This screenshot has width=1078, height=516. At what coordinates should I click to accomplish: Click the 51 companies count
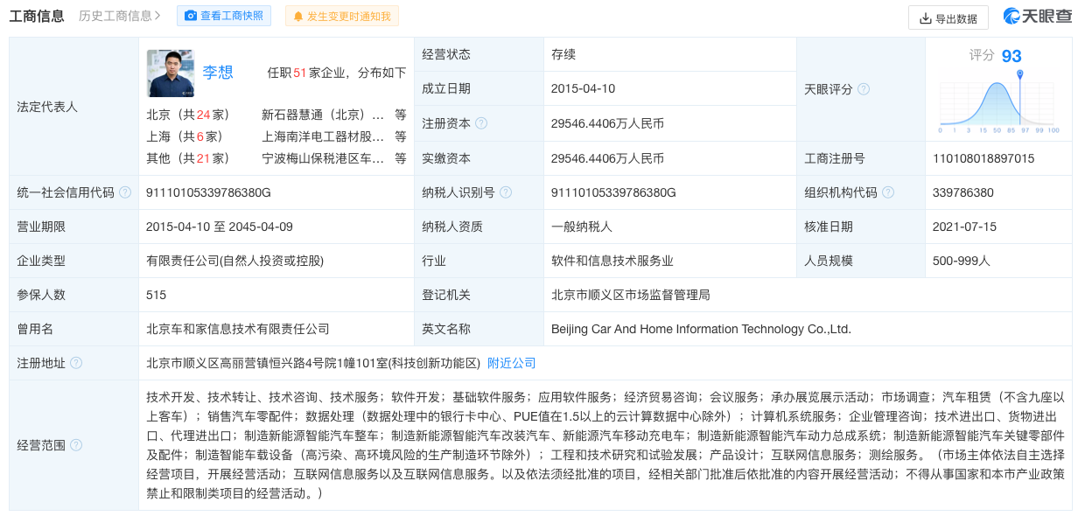(x=298, y=73)
